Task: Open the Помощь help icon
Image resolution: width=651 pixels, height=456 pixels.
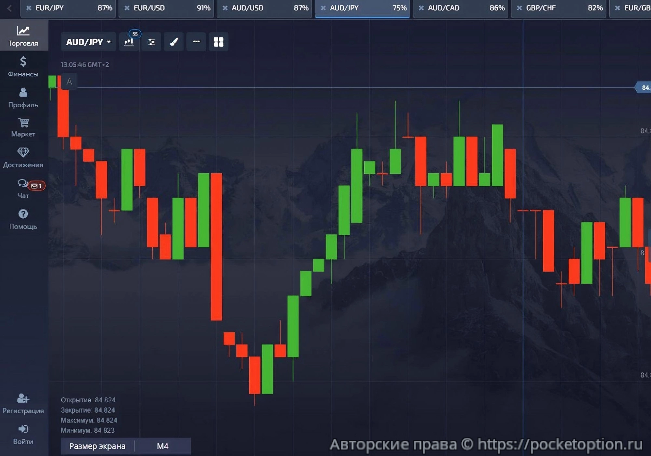Action: point(23,219)
